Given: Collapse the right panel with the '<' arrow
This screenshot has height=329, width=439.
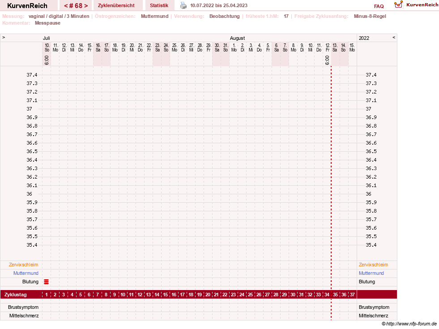Looking at the screenshot, I should tap(394, 37).
